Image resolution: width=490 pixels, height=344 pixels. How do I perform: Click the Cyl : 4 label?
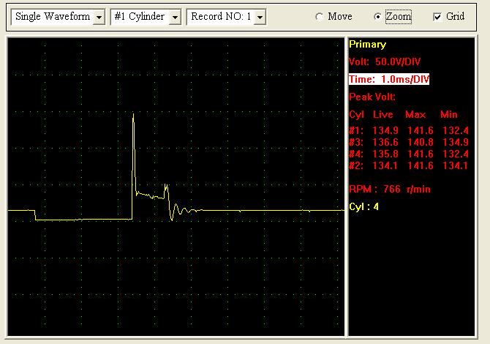tap(363, 206)
